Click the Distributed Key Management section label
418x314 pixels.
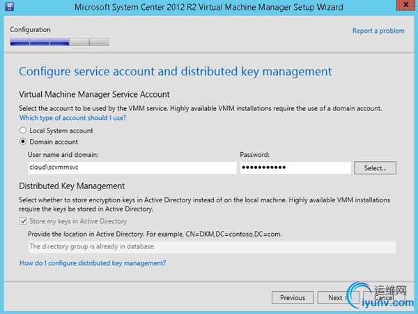[72, 186]
